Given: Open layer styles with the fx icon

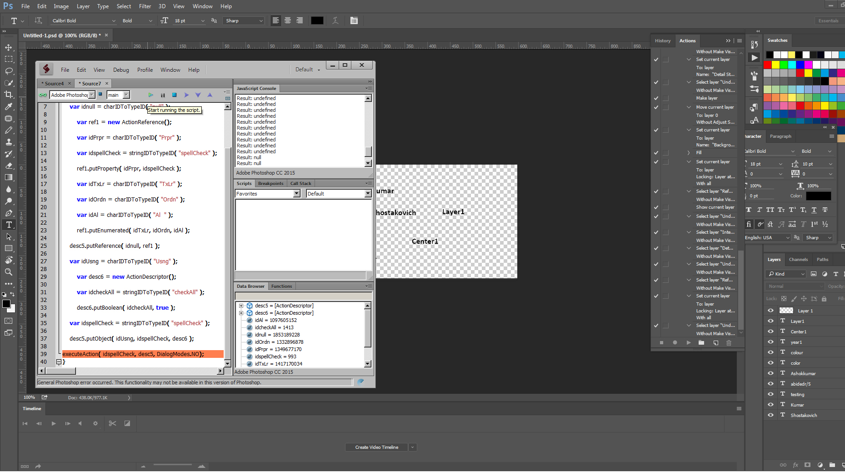Looking at the screenshot, I should [795, 465].
